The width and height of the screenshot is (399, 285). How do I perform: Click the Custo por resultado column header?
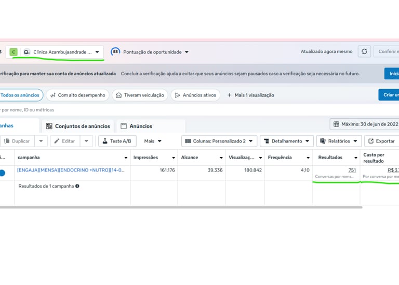click(379, 158)
